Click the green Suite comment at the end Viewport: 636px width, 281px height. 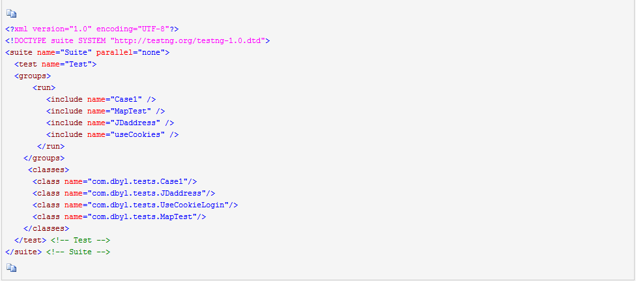pyautogui.click(x=78, y=252)
